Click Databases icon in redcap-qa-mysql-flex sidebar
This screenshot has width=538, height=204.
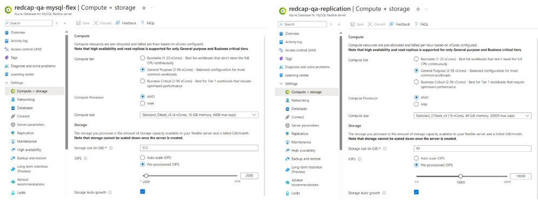13,108
